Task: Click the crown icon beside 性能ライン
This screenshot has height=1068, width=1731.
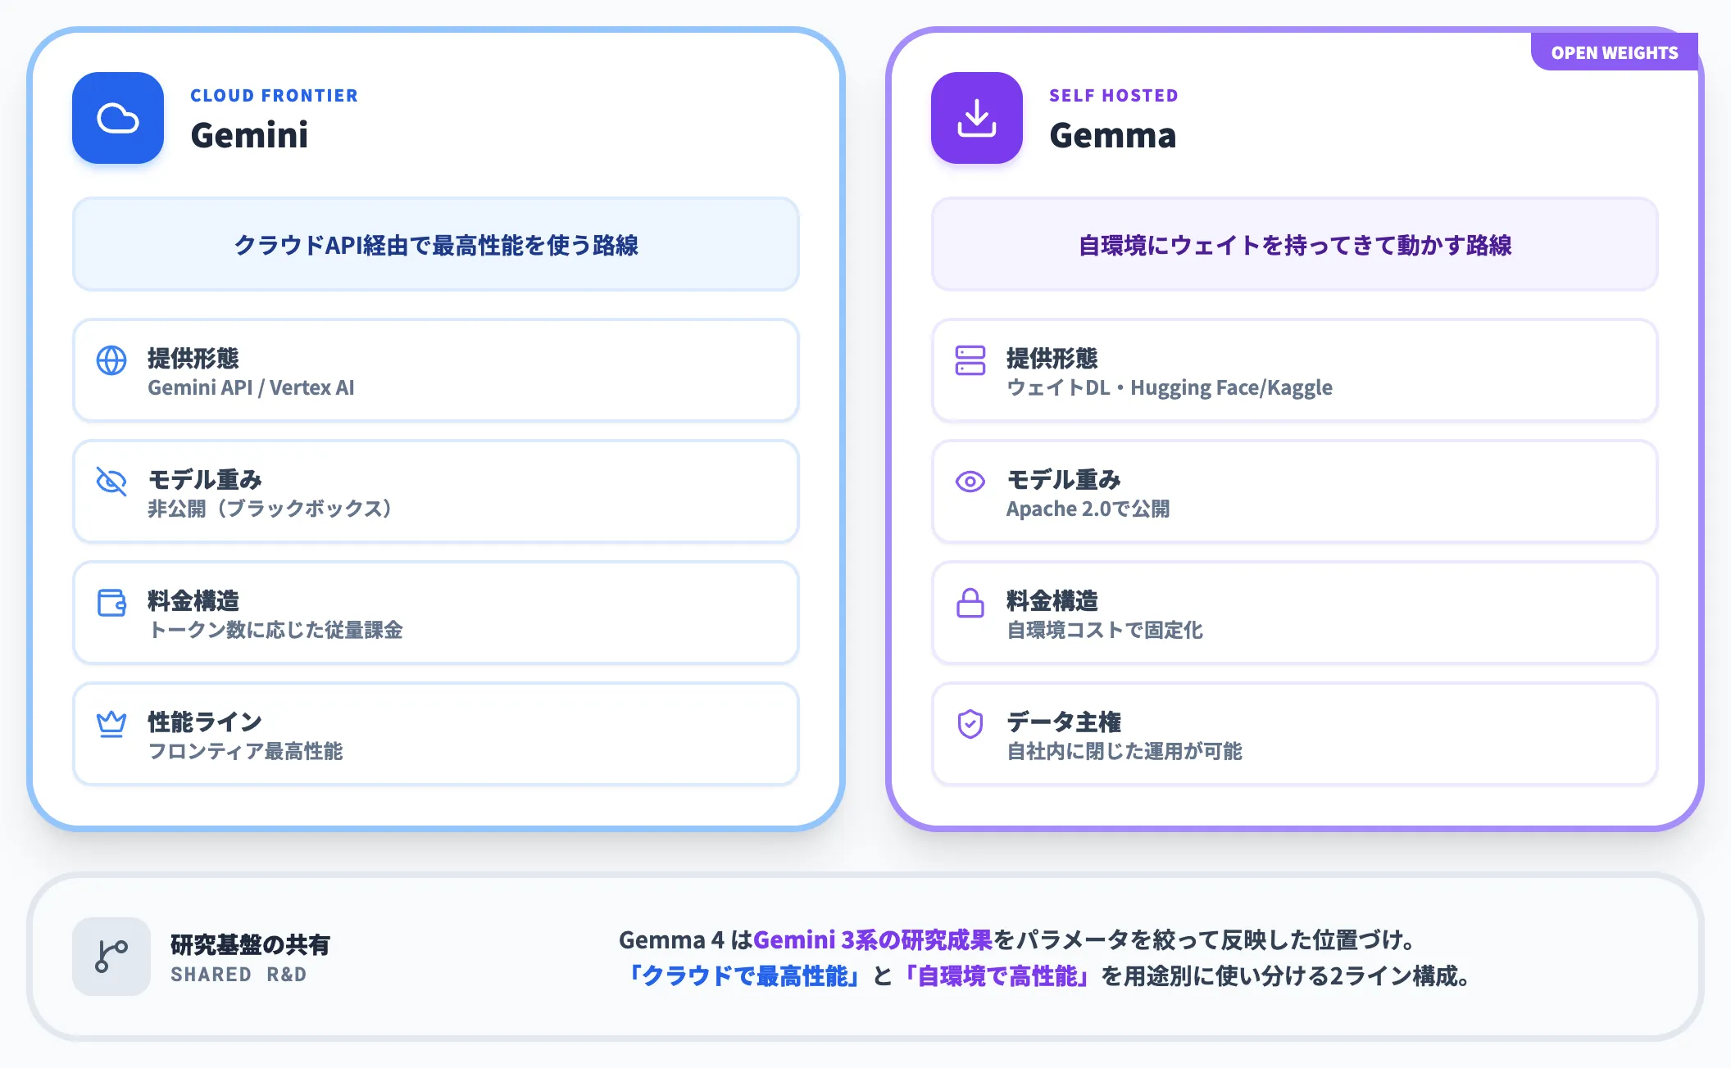Action: (x=111, y=724)
